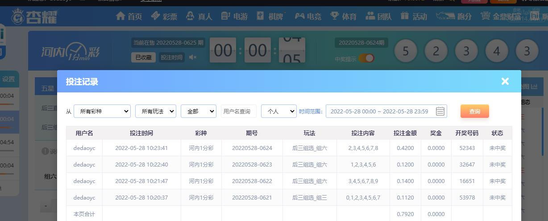548x221 pixels.
Task: Click the people icon beside 团队
Action: 370,16
